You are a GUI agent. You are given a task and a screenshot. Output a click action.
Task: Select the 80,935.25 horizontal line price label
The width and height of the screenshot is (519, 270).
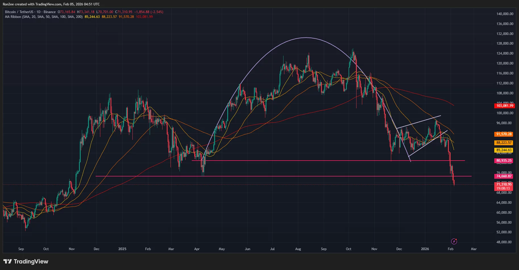(503, 161)
